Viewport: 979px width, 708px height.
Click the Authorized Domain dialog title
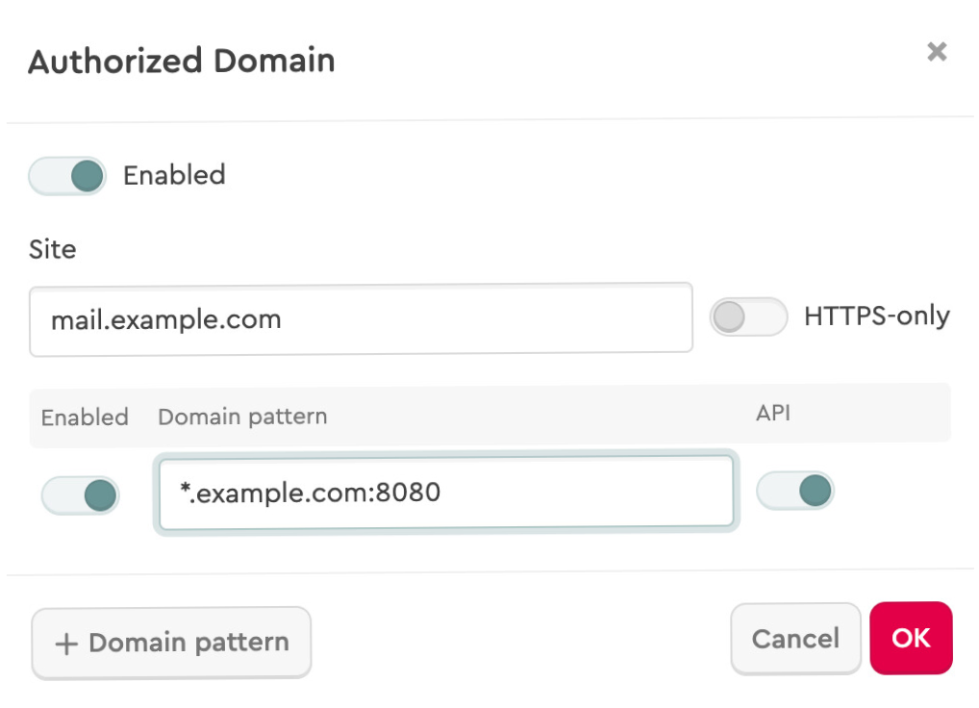tap(182, 61)
